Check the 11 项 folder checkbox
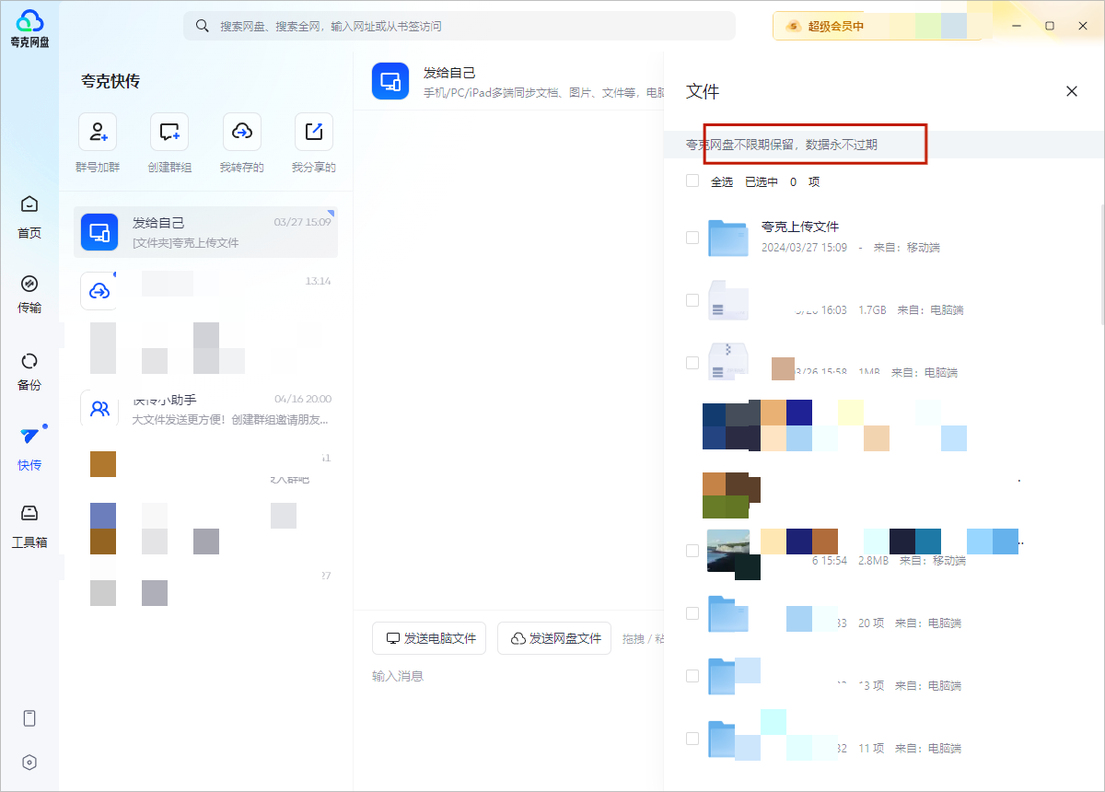The image size is (1105, 792). (x=692, y=738)
